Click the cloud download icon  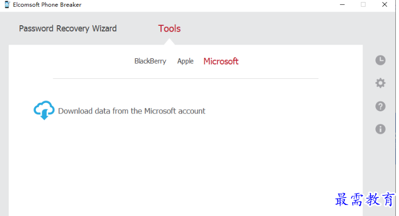tap(44, 110)
